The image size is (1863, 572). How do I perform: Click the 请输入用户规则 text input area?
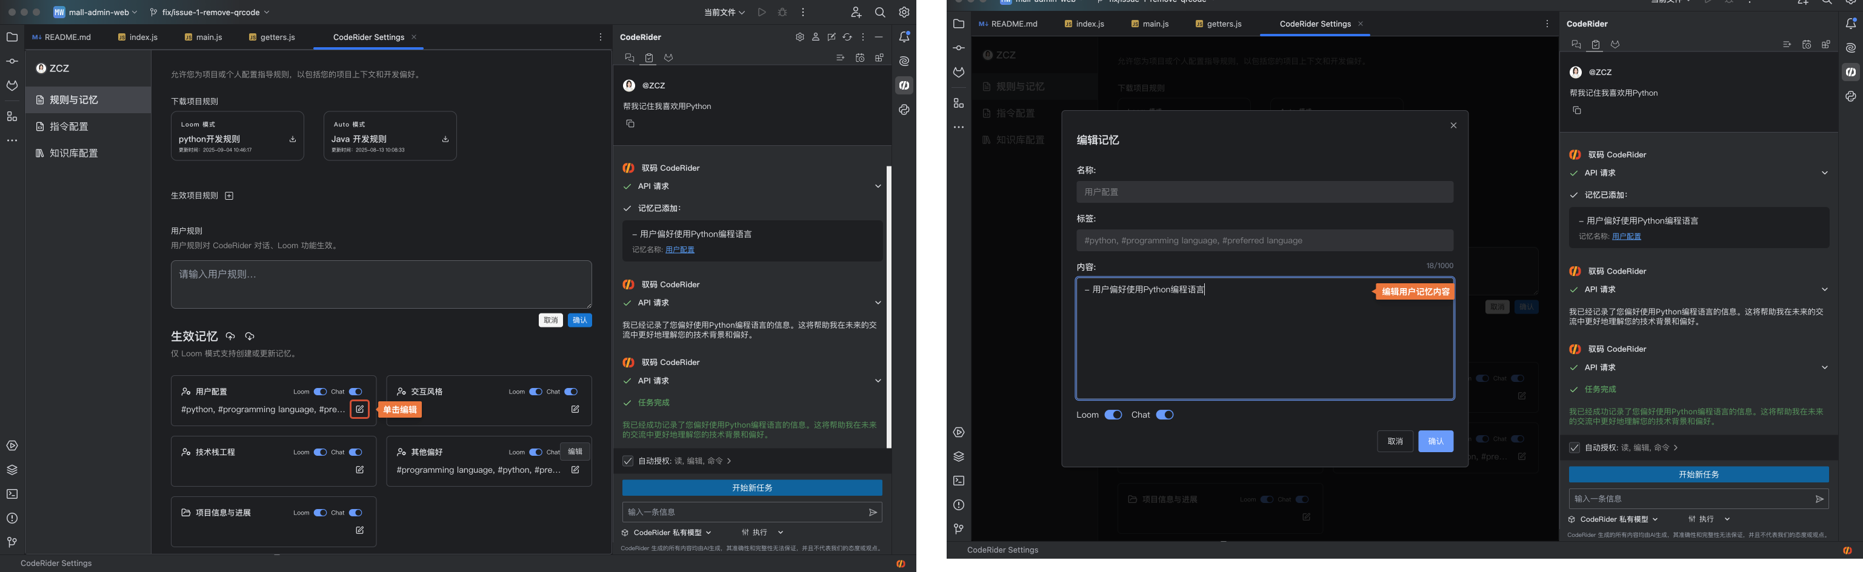click(x=381, y=284)
